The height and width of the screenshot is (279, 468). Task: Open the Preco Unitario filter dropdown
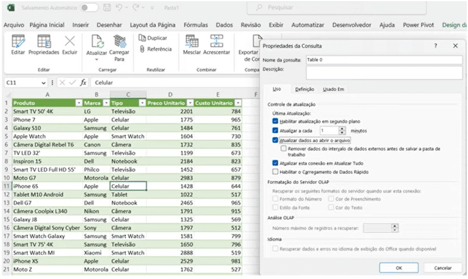(190, 103)
